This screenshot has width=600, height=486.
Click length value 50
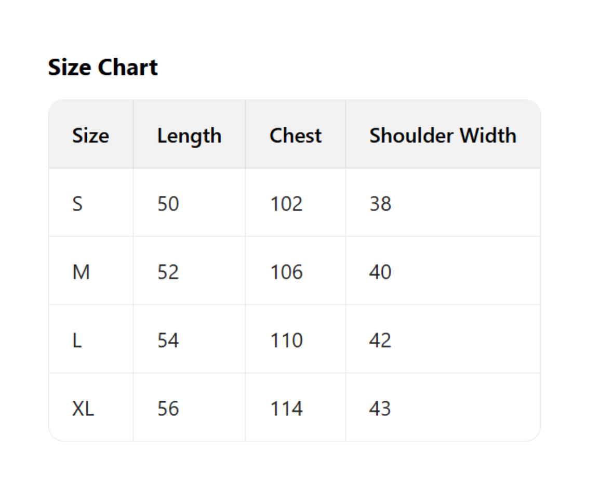[168, 204]
